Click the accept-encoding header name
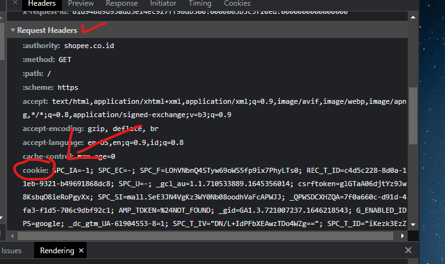The width and height of the screenshot is (445, 264). (x=53, y=129)
